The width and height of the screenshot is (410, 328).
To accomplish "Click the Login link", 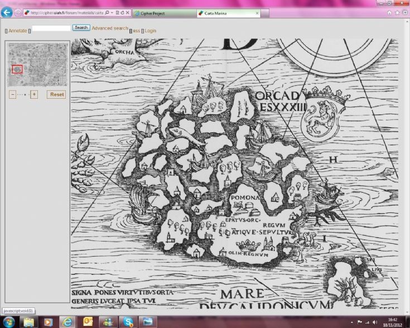I will (151, 31).
